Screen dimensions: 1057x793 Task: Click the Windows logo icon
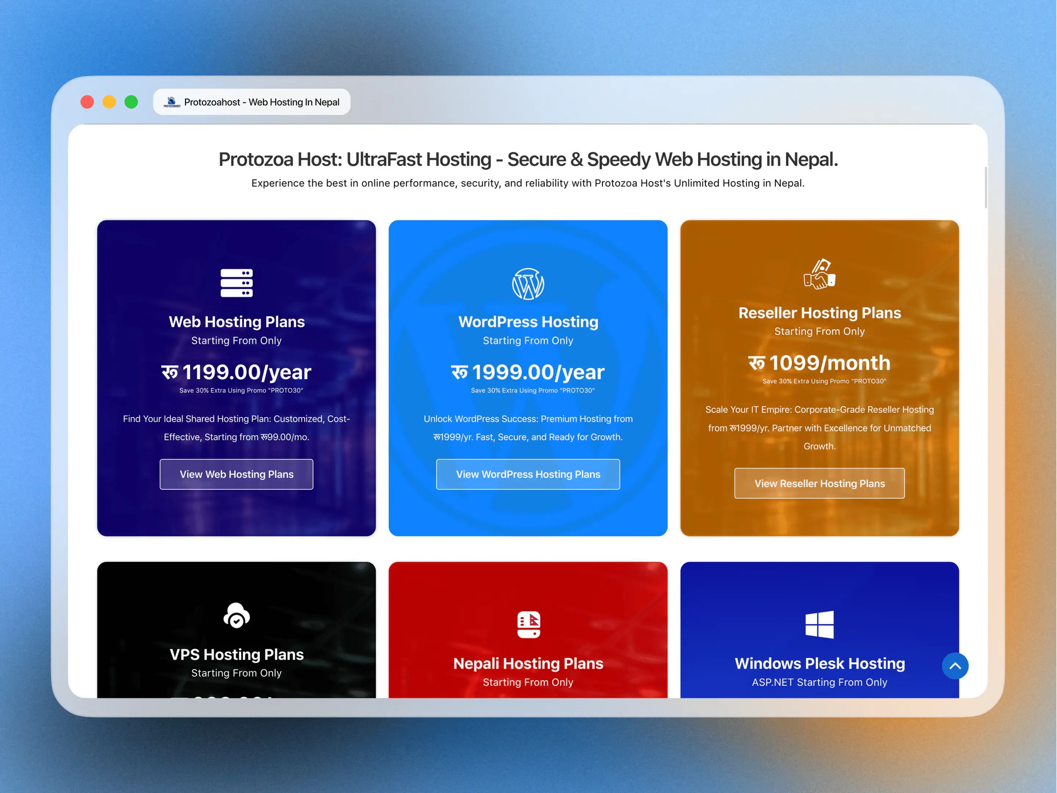pyautogui.click(x=820, y=624)
